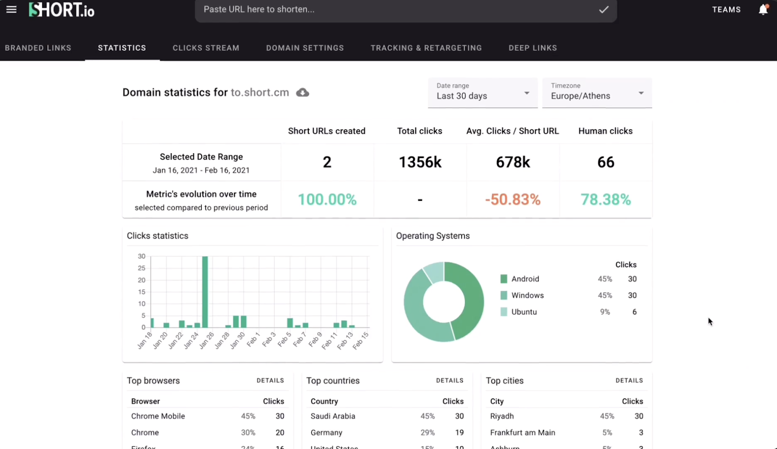Click the tallest bar in Clicks statistics
777x449 pixels.
206,291
